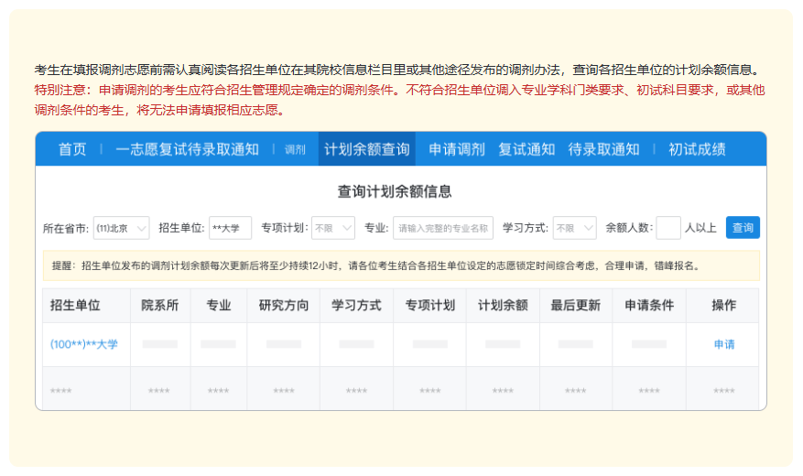This screenshot has height=476, width=803.
Task: Select the small 调剂 nav item
Action: pyautogui.click(x=295, y=150)
